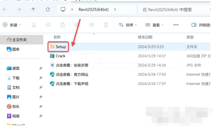Viewport: 223px width, 126px height.
Task: Click date 2024/3/29 14:37 of Crack
Action: click(x=152, y=56)
